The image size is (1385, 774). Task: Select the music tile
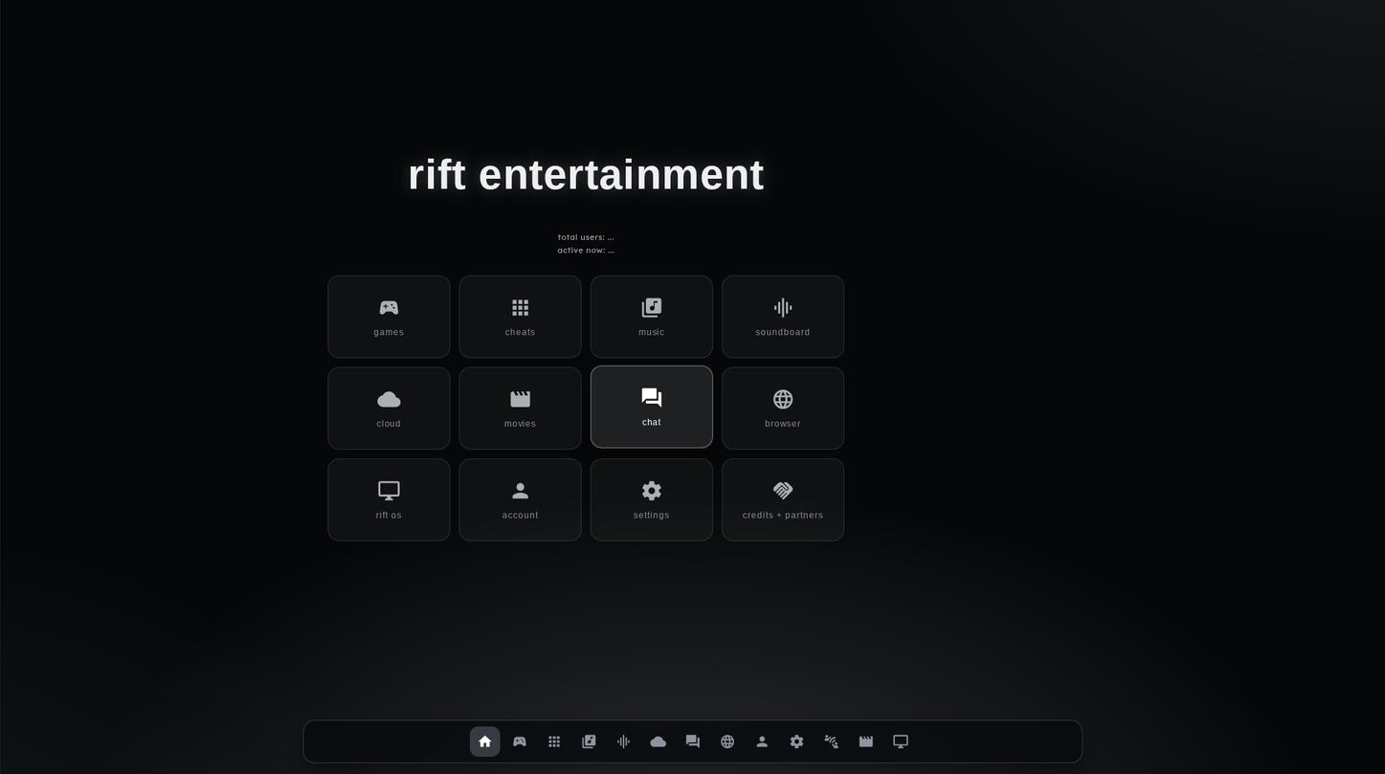(651, 317)
